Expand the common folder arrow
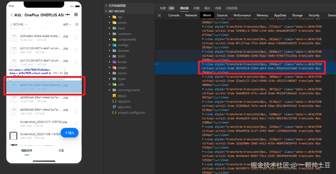 (x=110, y=34)
